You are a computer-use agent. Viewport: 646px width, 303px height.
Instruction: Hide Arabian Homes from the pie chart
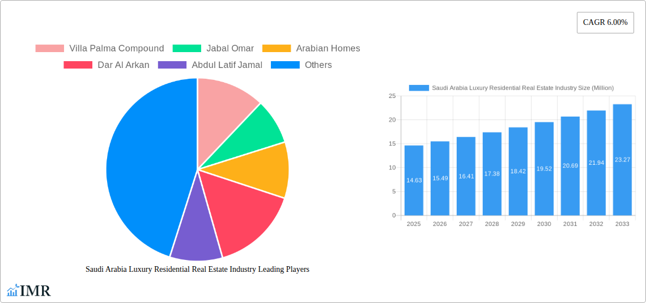328,49
